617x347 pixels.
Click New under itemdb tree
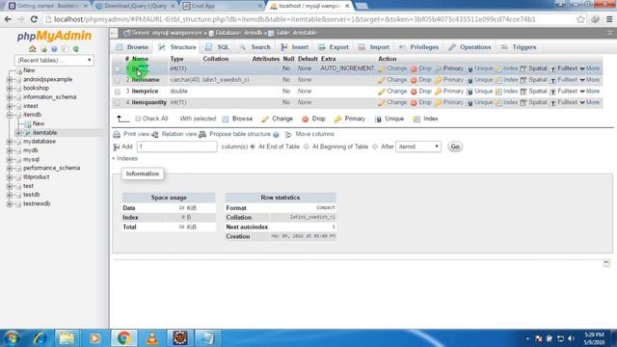39,123
